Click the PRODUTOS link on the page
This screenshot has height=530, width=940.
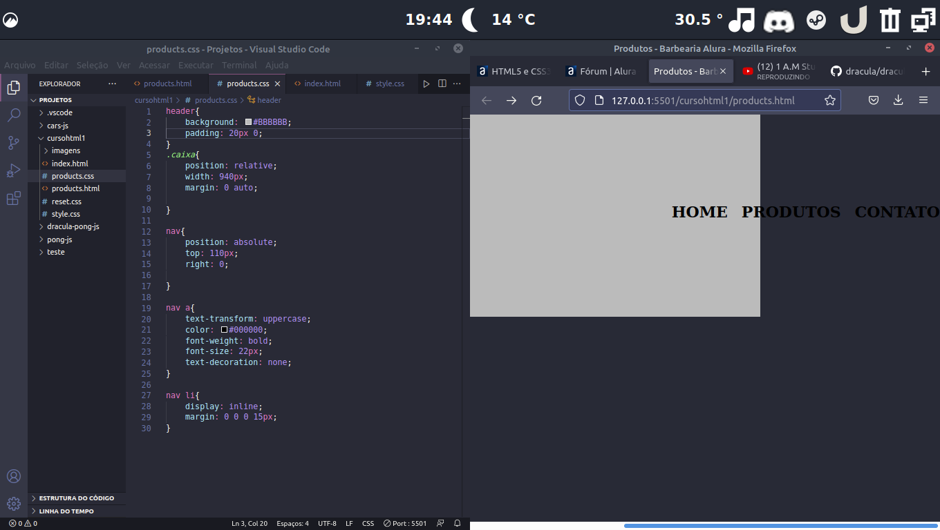[x=791, y=212]
